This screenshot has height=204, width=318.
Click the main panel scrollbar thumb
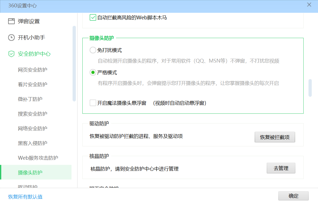pyautogui.click(x=310, y=88)
